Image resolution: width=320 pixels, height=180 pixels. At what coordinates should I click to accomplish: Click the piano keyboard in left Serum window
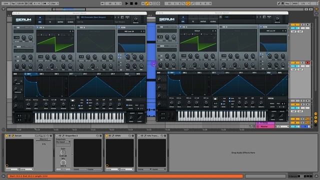click(x=79, y=118)
